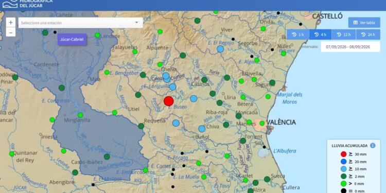Select the 12 h interval tab
This screenshot has height=193, width=386.
[344, 34]
